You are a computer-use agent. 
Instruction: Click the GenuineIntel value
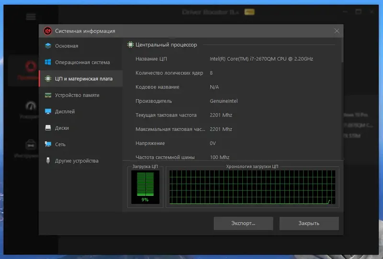click(224, 101)
